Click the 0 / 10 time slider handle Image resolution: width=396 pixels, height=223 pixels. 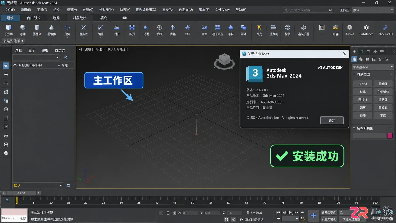click(x=21, y=193)
